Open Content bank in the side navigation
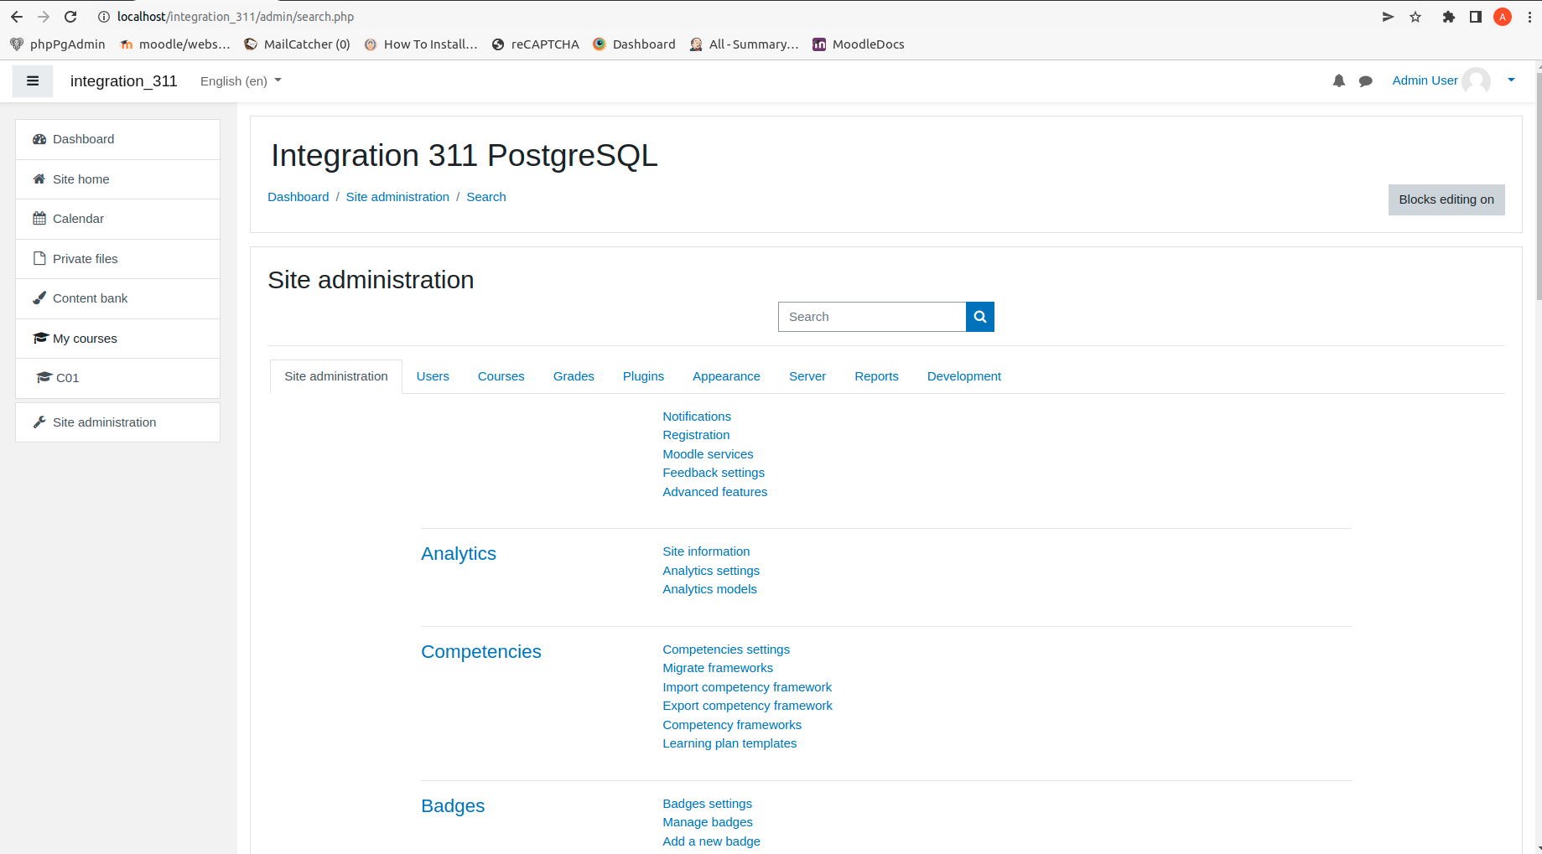The width and height of the screenshot is (1542, 854). [x=118, y=298]
